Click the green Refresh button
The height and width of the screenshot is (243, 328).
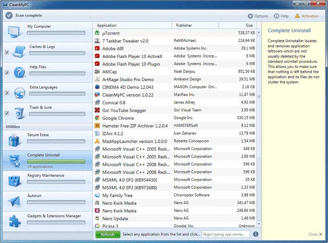(108, 234)
